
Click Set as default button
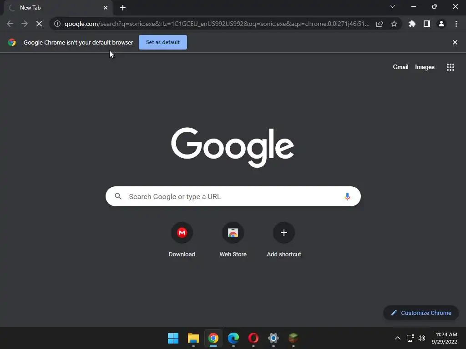[x=163, y=42]
